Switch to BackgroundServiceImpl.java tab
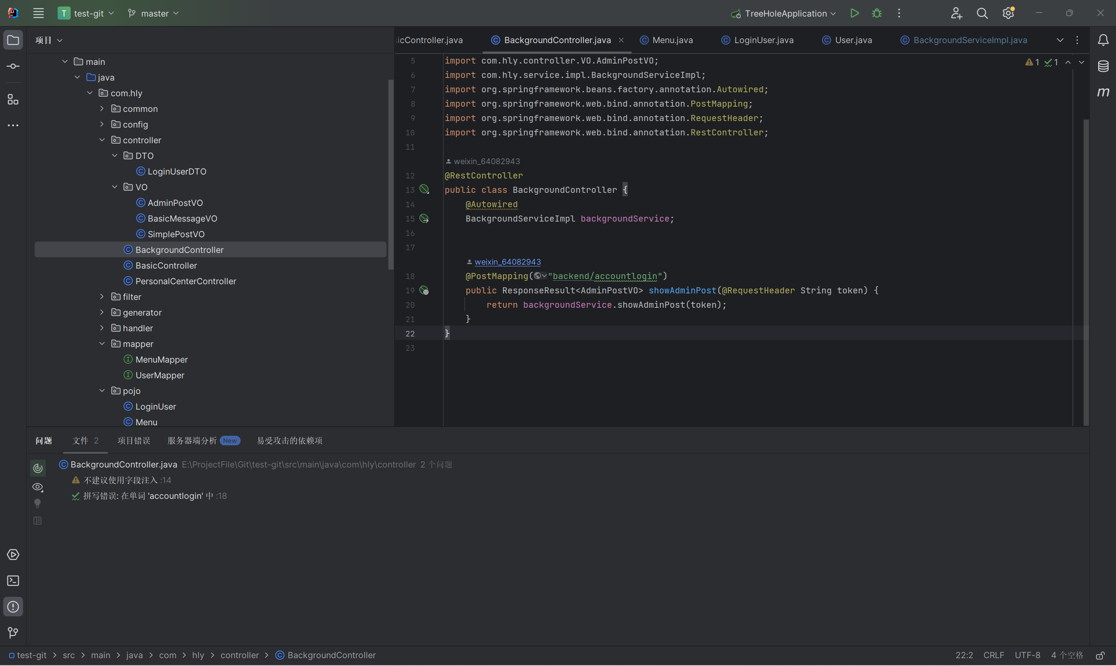 coord(964,40)
